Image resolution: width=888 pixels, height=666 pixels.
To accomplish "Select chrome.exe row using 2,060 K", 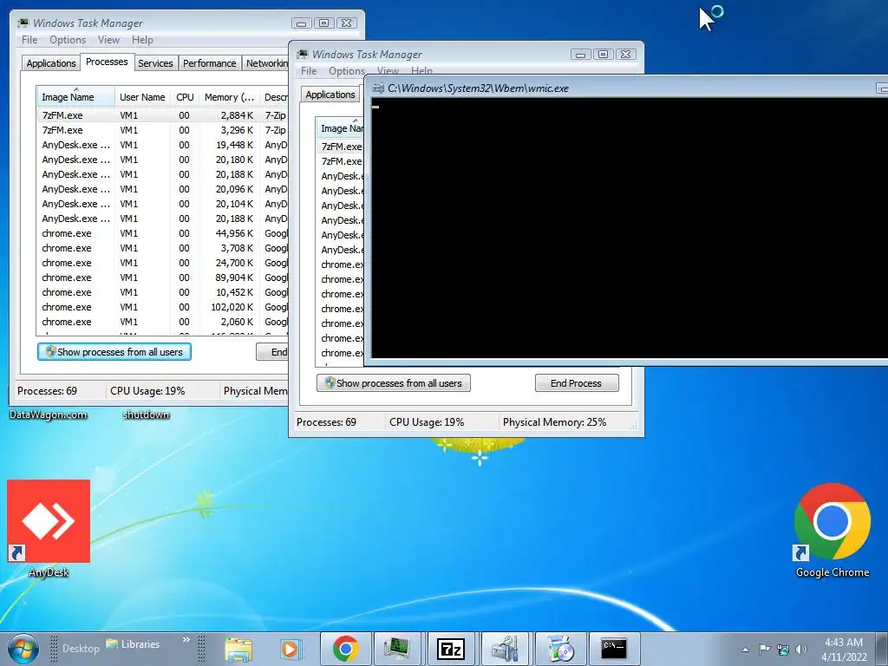I will [162, 321].
